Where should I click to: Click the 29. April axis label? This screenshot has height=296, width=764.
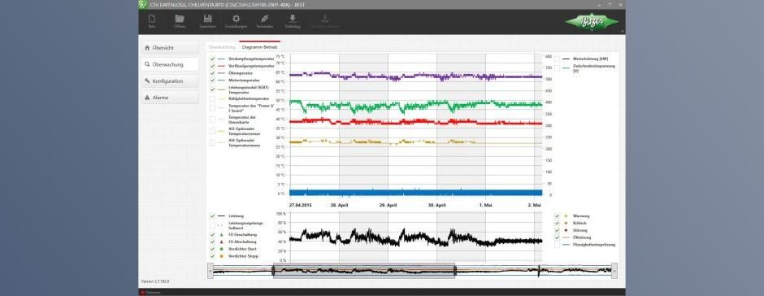(389, 205)
